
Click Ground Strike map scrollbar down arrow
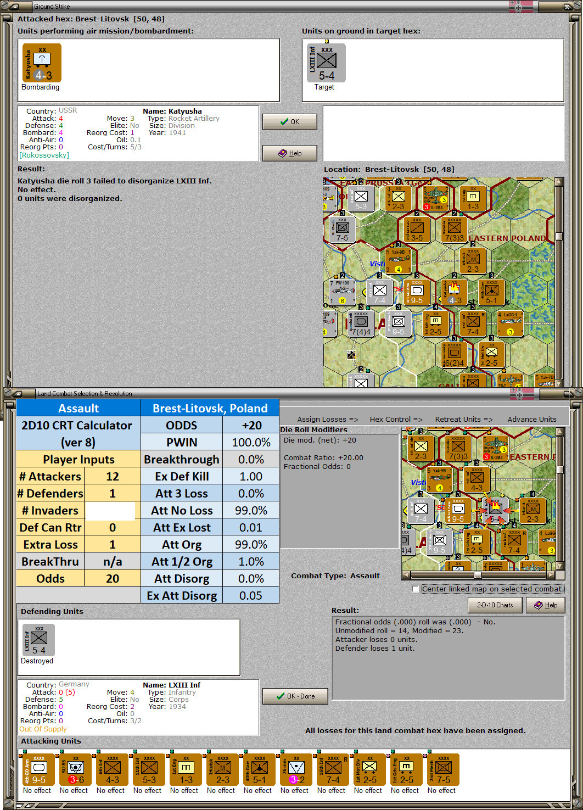(x=559, y=383)
